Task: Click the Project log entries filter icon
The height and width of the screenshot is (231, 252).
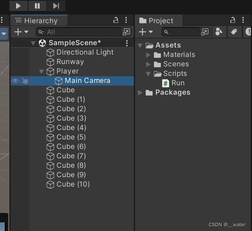Action: pos(248,32)
